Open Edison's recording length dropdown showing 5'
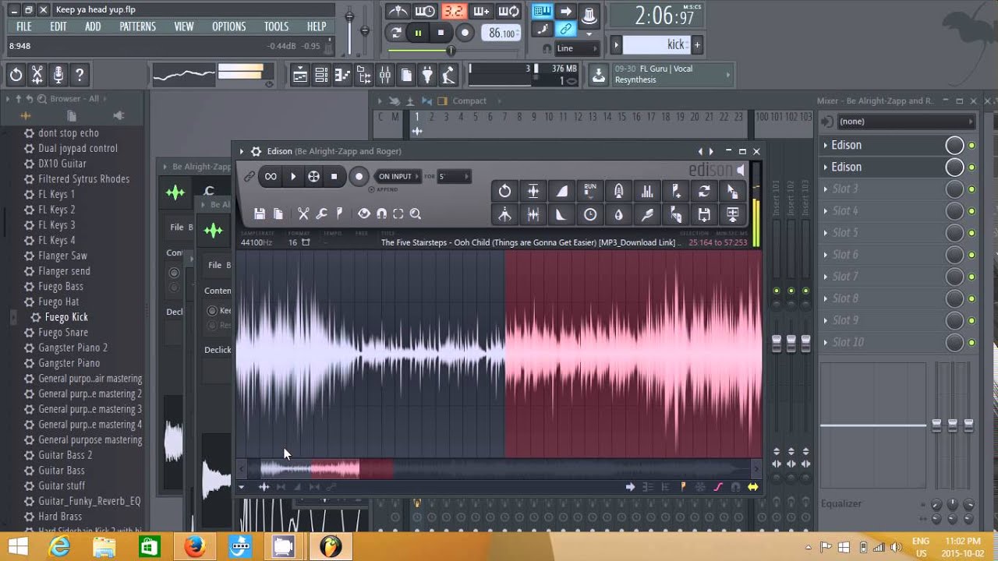Image resolution: width=998 pixels, height=561 pixels. coord(454,177)
